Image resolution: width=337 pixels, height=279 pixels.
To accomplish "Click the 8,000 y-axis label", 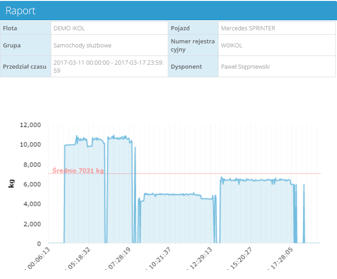I will 32,165.
